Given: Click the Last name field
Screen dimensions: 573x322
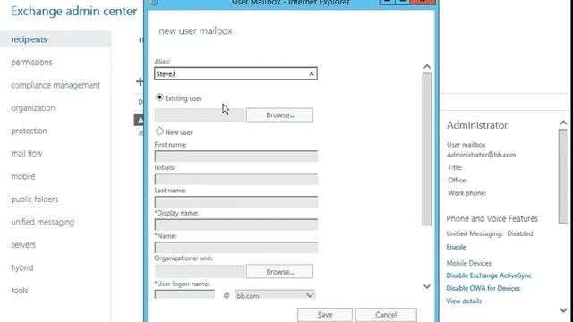Looking at the screenshot, I should coord(236,202).
